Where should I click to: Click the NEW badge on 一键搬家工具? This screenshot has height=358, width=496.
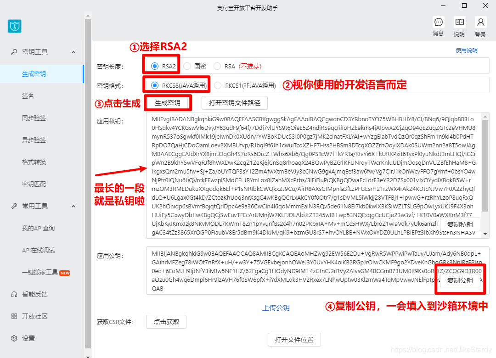coord(65,273)
